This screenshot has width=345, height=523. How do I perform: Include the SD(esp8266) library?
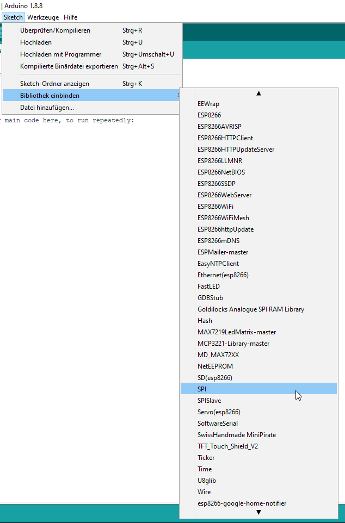pos(258,378)
